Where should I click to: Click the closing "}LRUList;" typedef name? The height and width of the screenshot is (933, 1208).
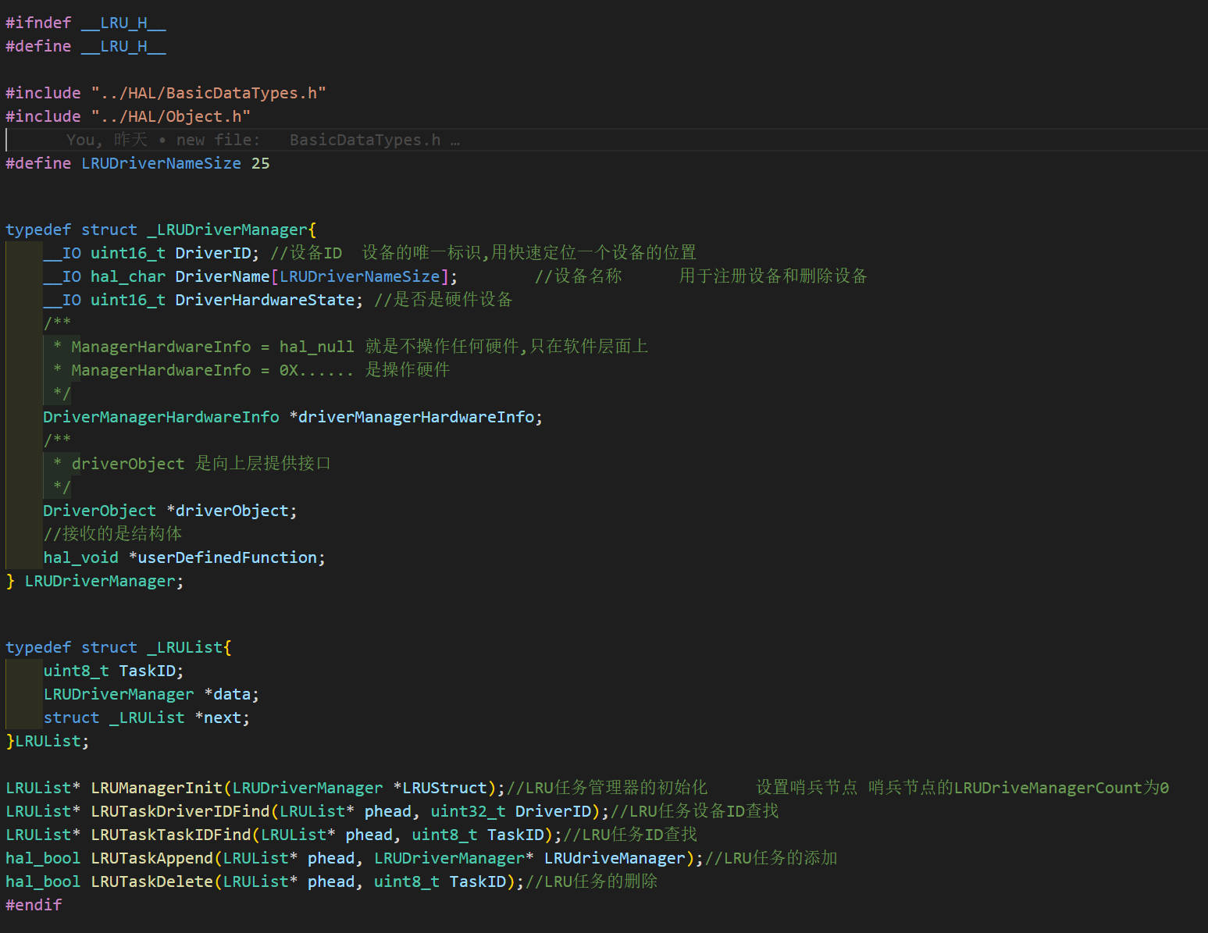click(48, 741)
